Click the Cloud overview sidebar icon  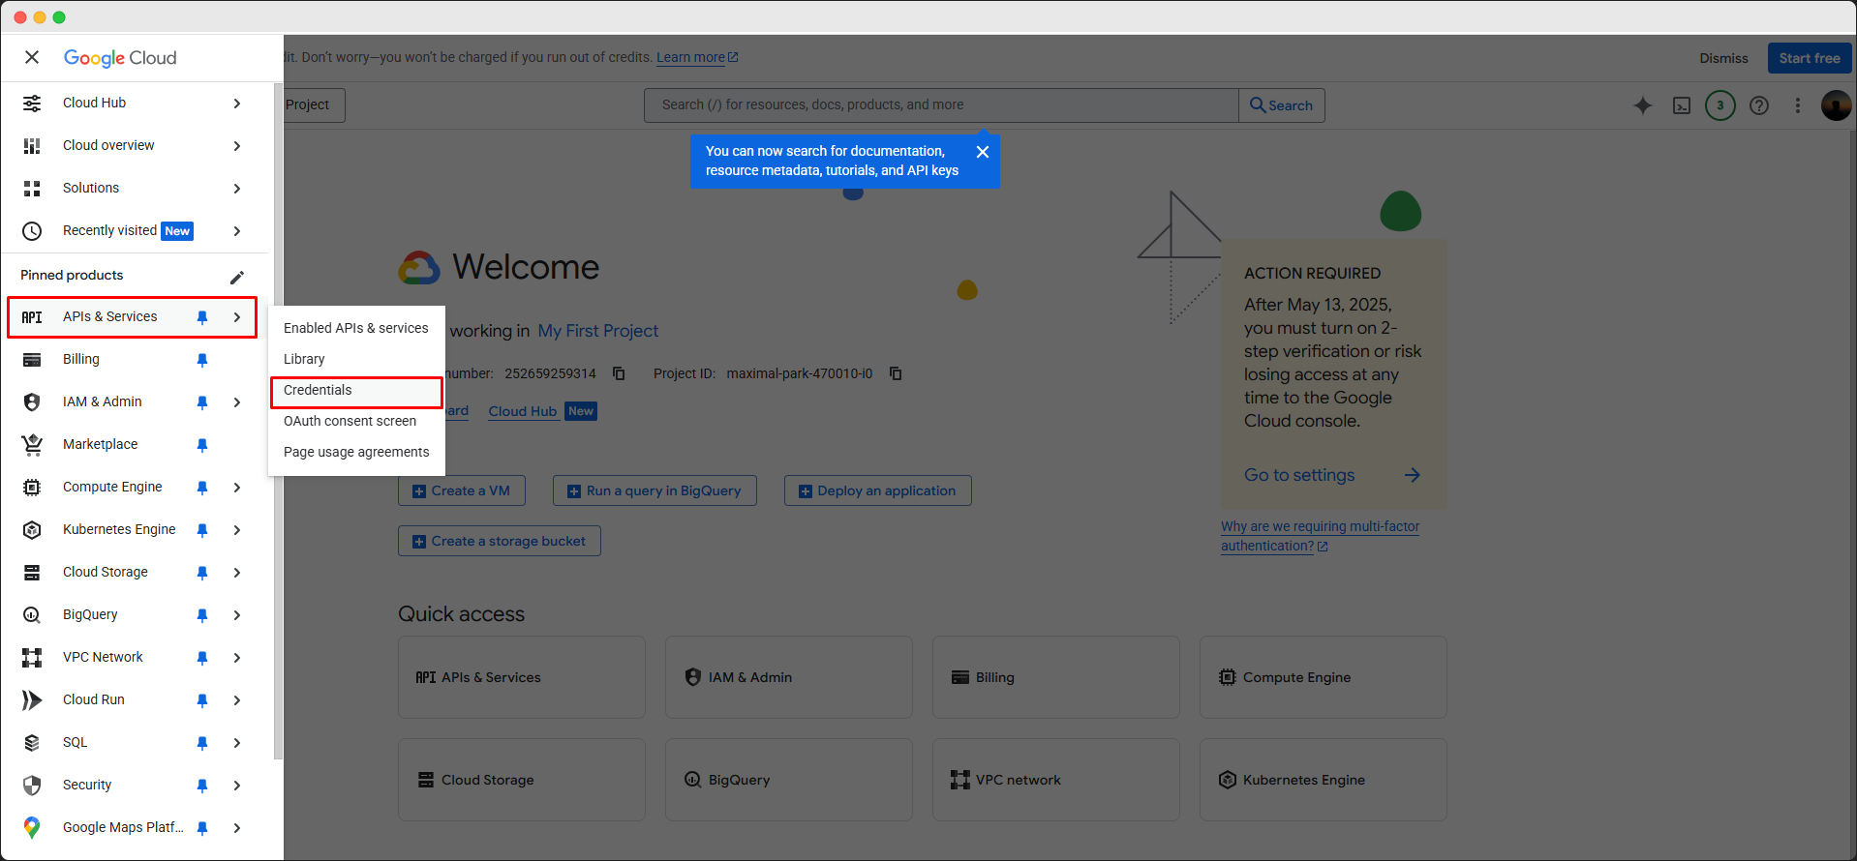click(x=32, y=145)
